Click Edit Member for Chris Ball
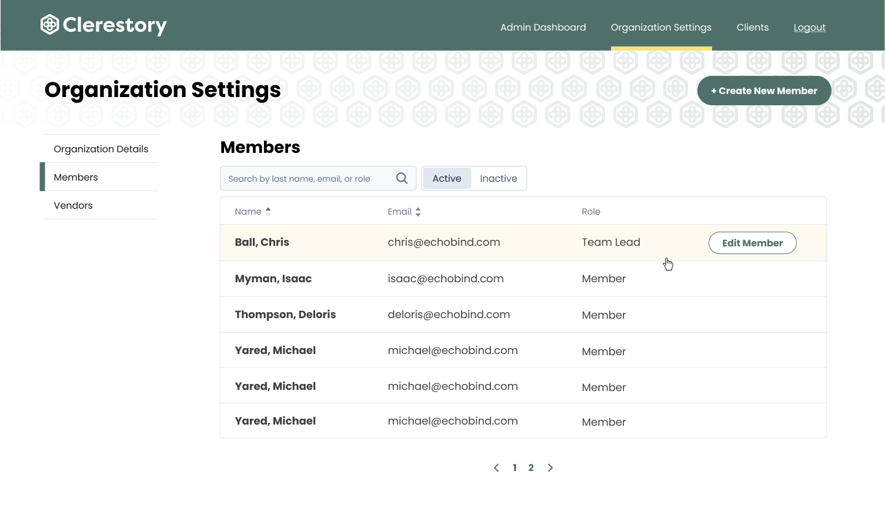 coord(752,243)
